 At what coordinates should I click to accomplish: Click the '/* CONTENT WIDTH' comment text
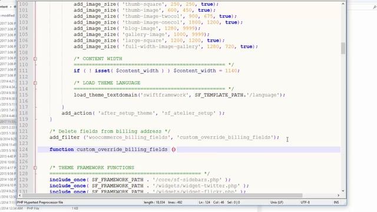pos(98,59)
